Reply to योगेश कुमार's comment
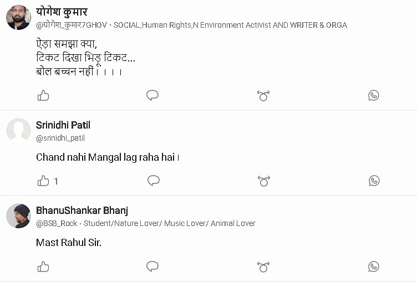This screenshot has width=417, height=282. point(152,95)
